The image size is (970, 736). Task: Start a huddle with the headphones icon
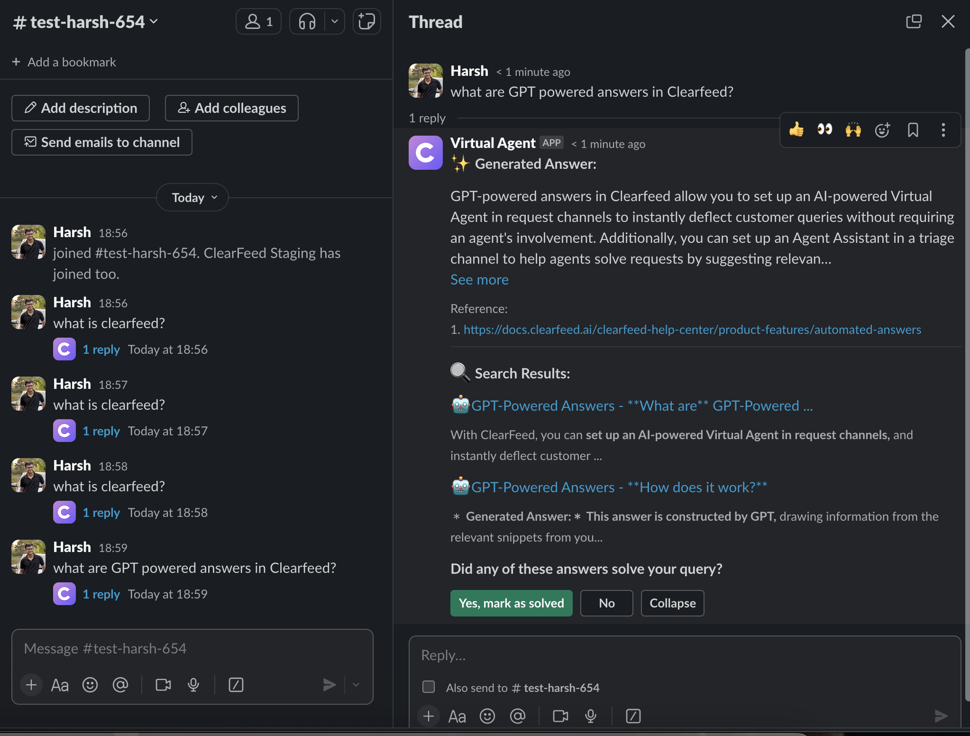[307, 22]
